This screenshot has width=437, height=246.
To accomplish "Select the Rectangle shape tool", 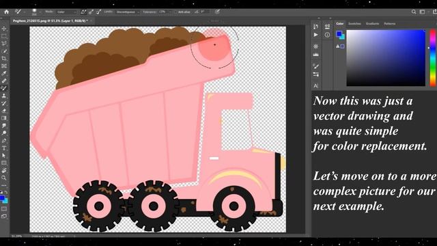I will [4, 163].
